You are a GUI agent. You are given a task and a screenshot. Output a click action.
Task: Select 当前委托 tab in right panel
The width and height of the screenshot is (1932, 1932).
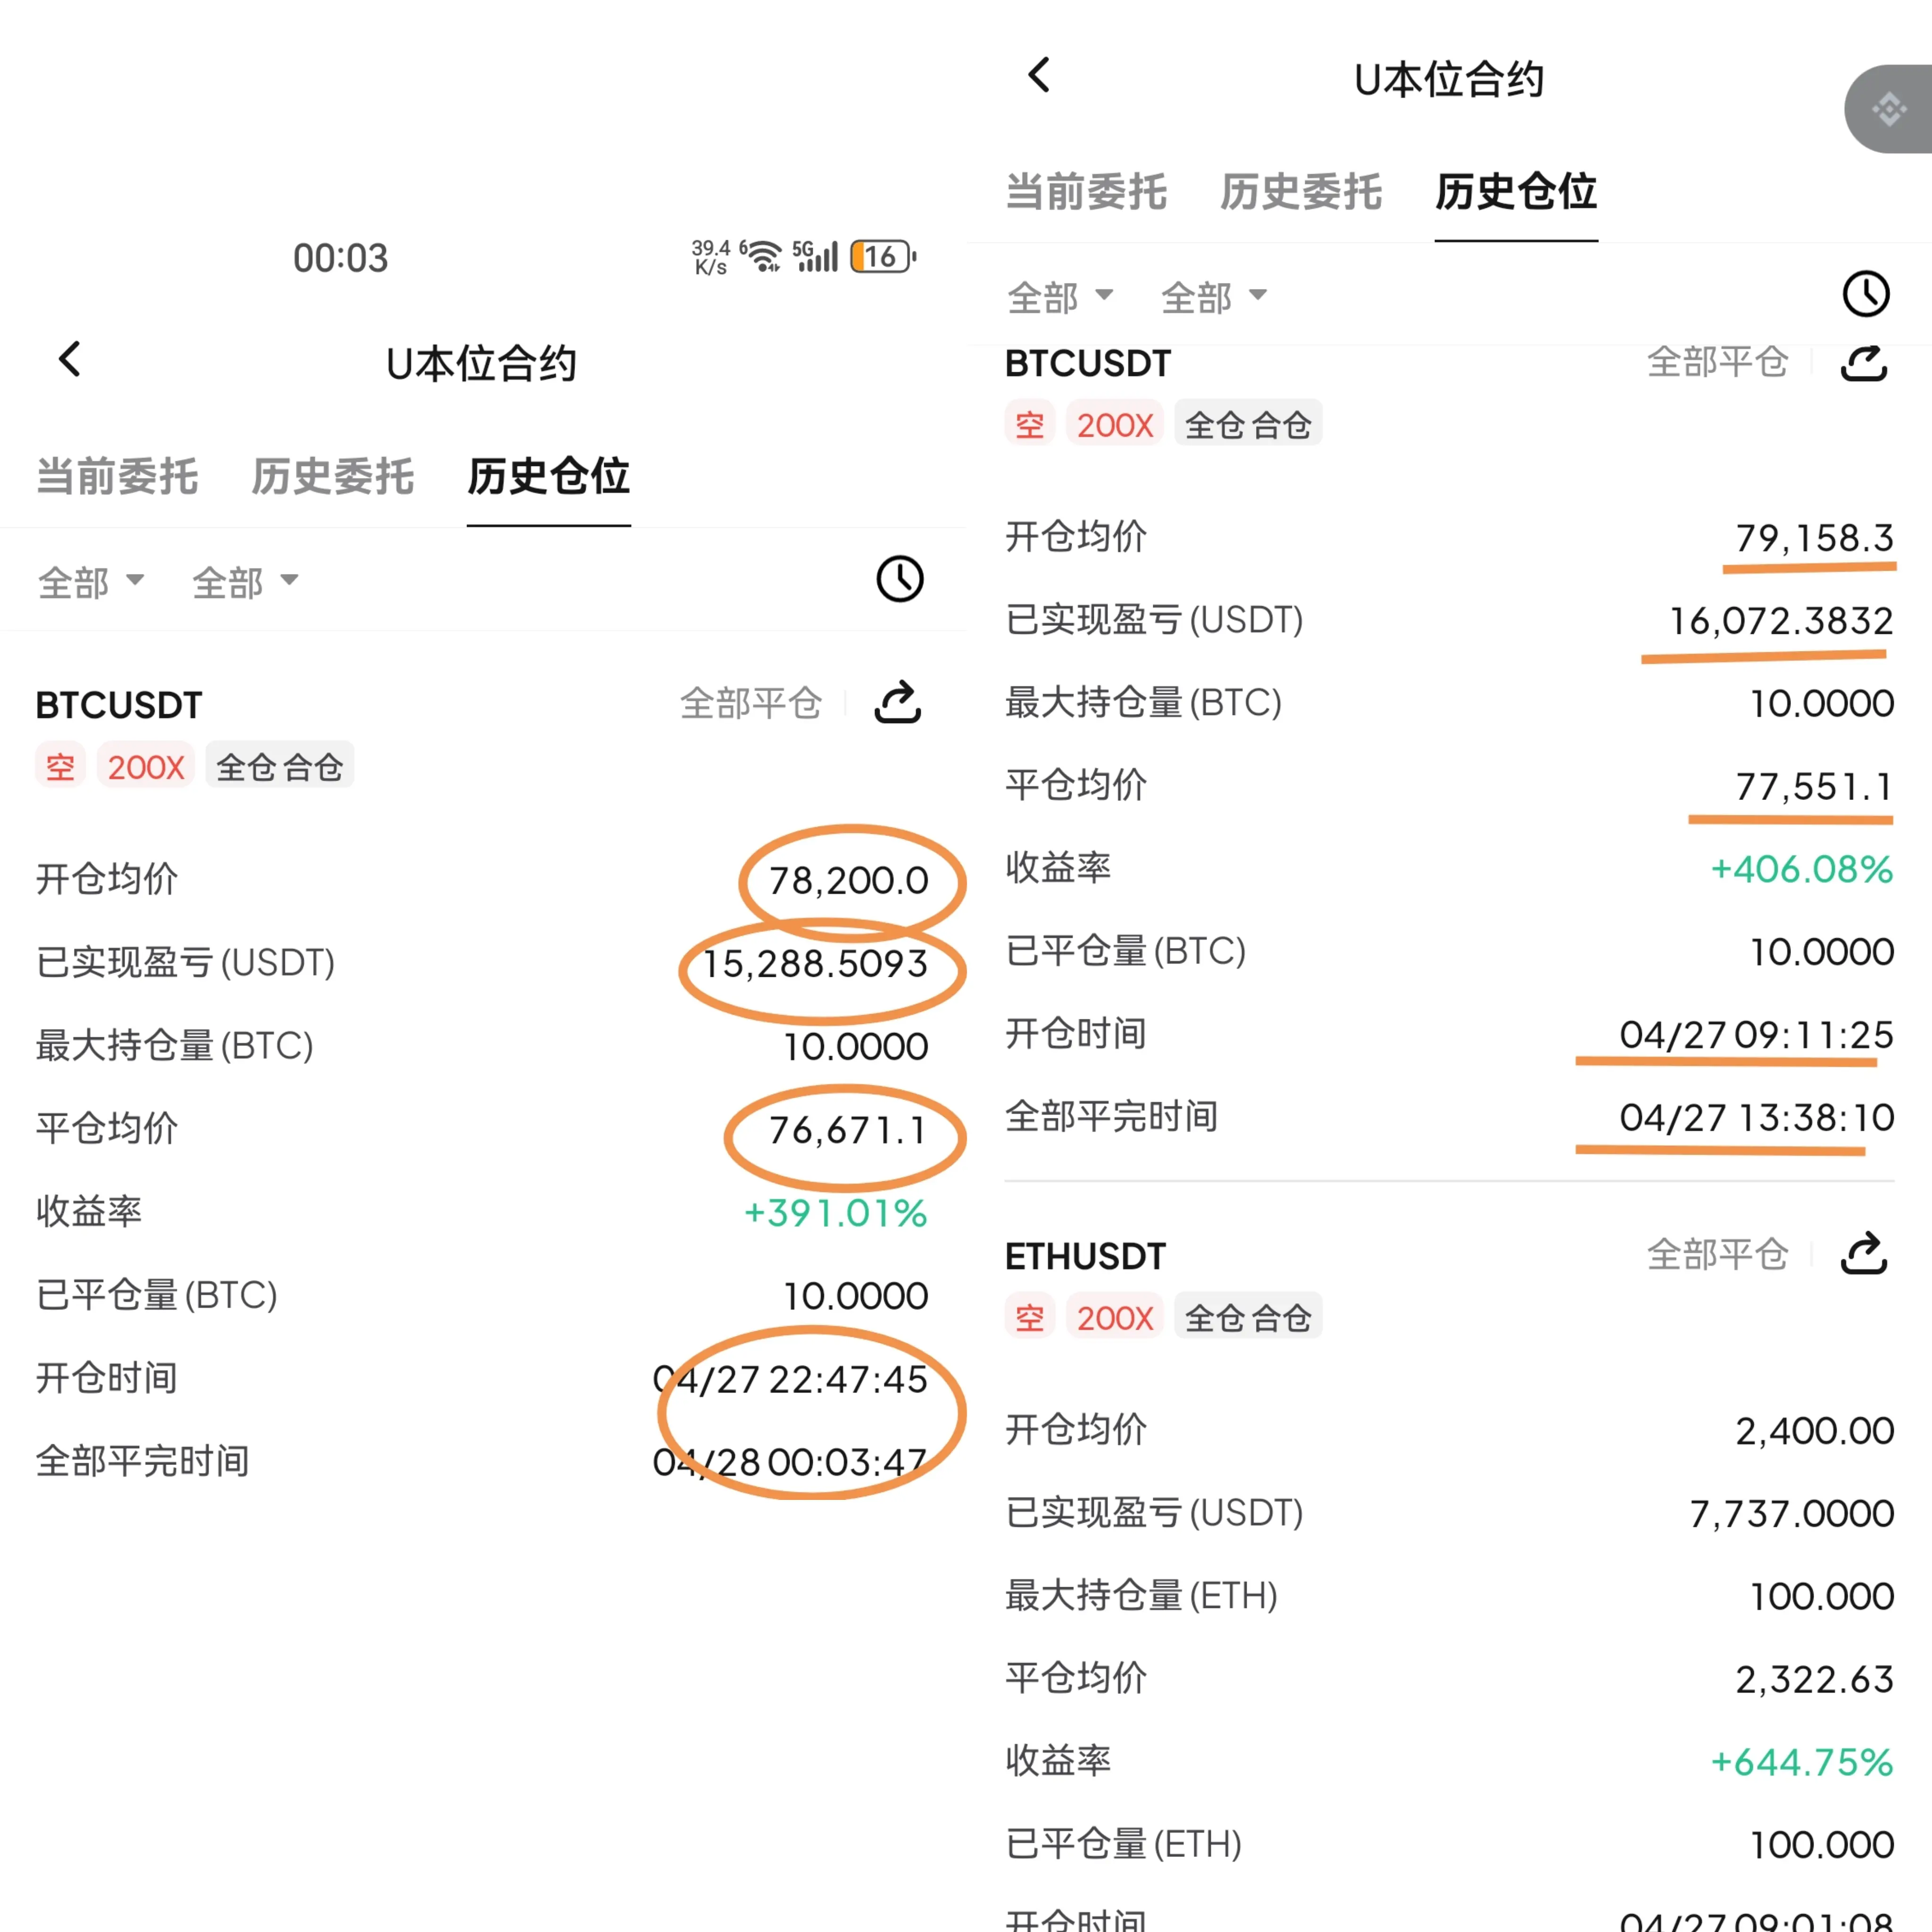click(x=1085, y=191)
